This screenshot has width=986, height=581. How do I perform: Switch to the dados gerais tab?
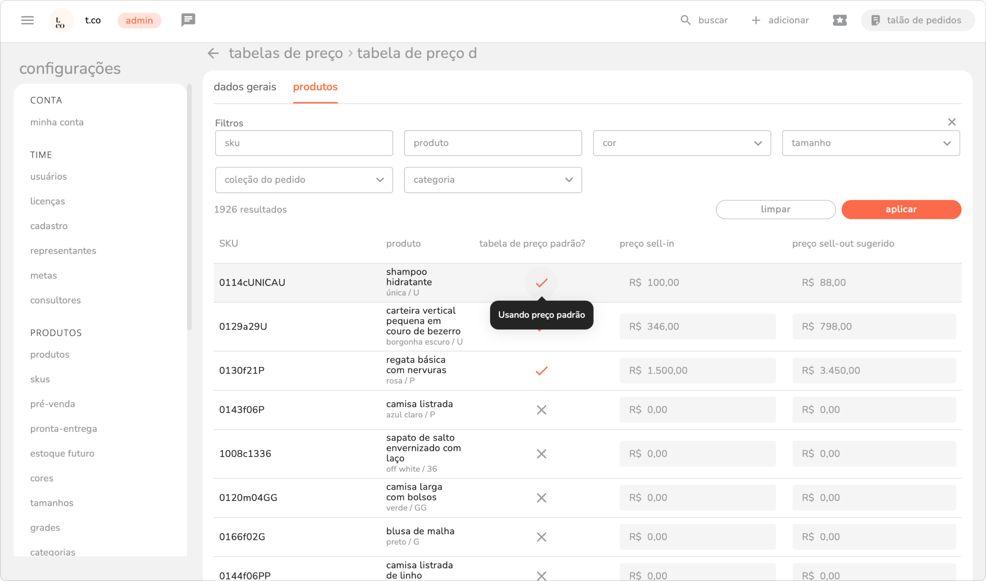(245, 87)
